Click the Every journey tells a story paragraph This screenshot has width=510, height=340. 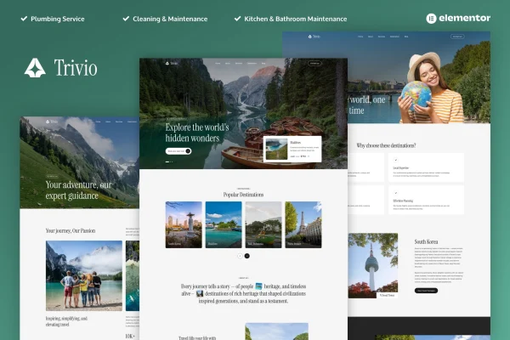[x=243, y=293]
